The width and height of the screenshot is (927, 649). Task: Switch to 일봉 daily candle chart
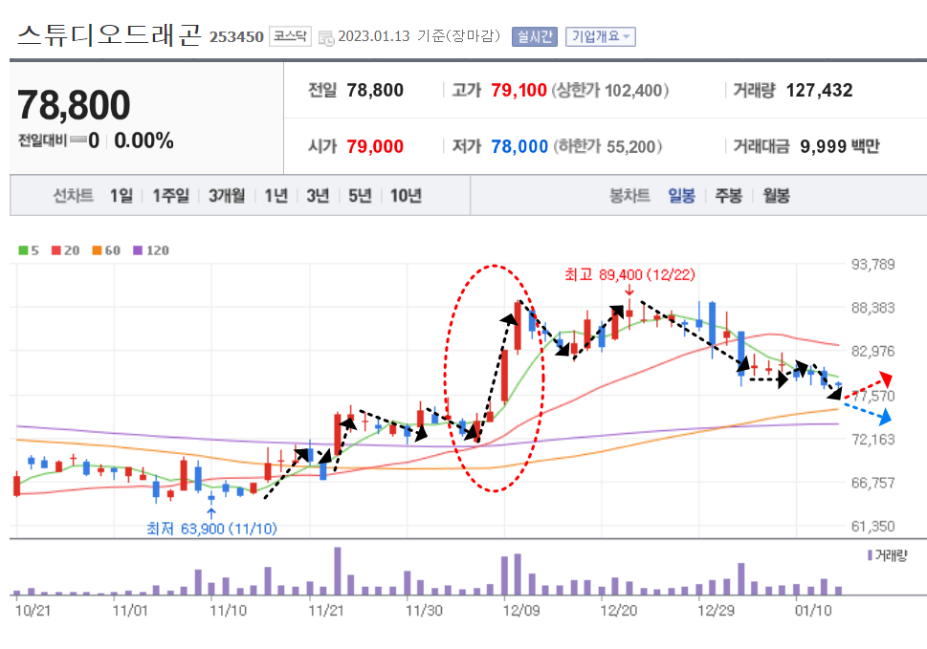pyautogui.click(x=681, y=196)
